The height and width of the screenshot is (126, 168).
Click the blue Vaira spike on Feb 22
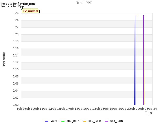(x=135, y=60)
